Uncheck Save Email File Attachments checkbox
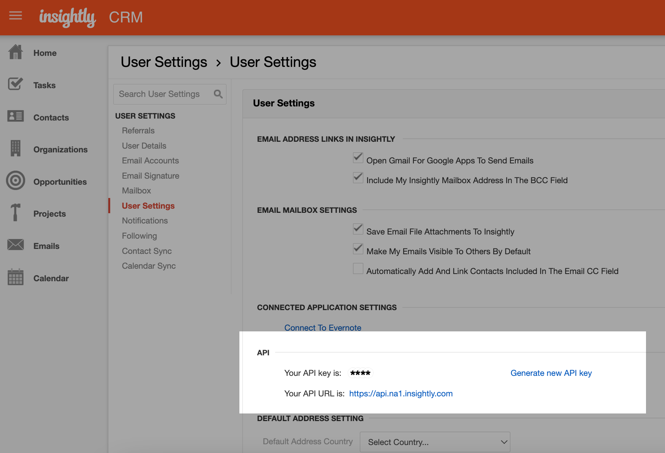This screenshot has height=453, width=665. [358, 229]
